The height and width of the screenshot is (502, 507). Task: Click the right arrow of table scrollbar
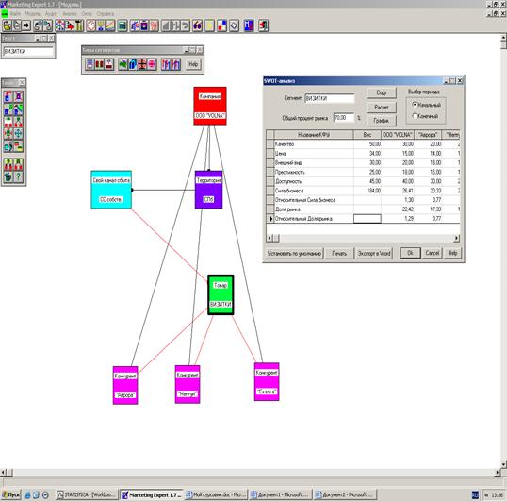tap(456, 238)
